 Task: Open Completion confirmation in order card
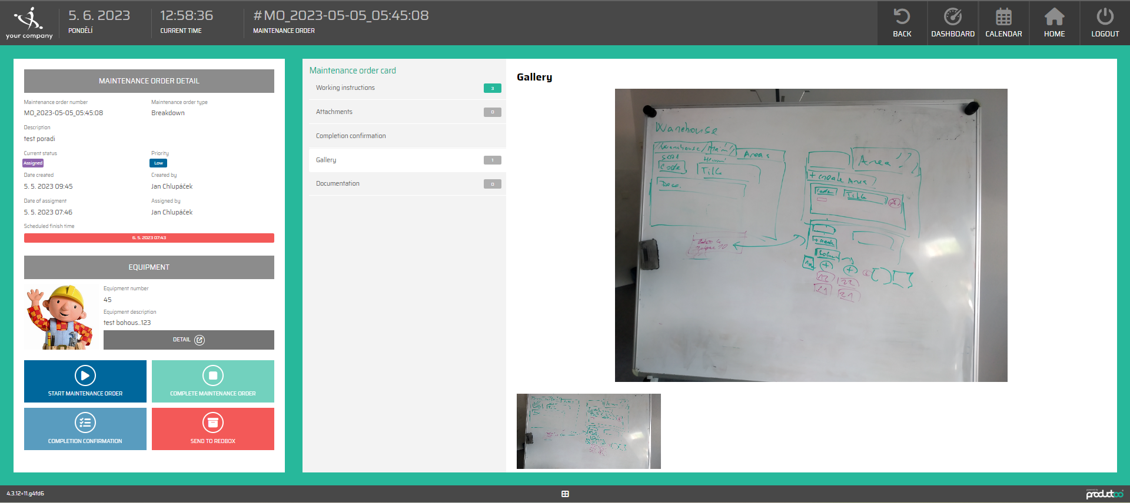click(407, 136)
